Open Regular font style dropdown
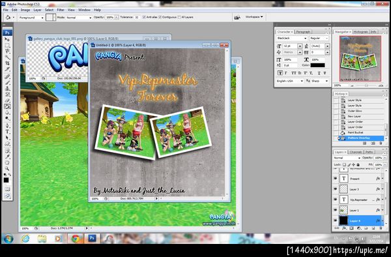Viewport: 391px width, 257px height. click(319, 38)
